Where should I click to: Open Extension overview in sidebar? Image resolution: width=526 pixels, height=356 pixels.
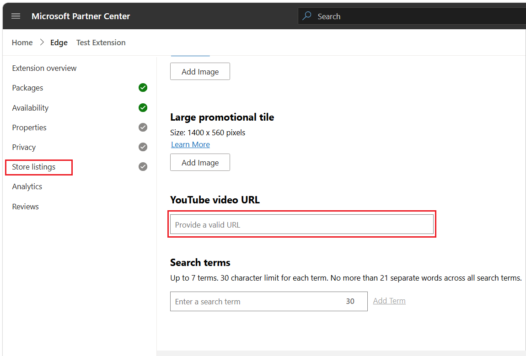[x=44, y=68]
